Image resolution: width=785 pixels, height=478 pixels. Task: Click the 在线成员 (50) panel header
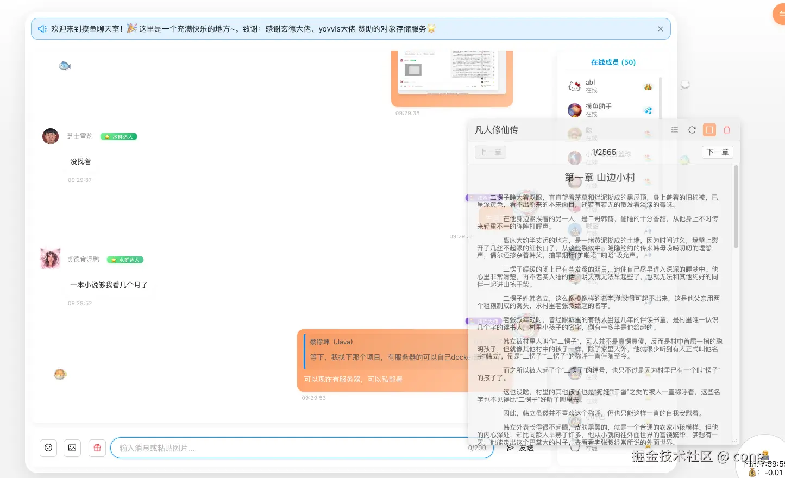(613, 62)
